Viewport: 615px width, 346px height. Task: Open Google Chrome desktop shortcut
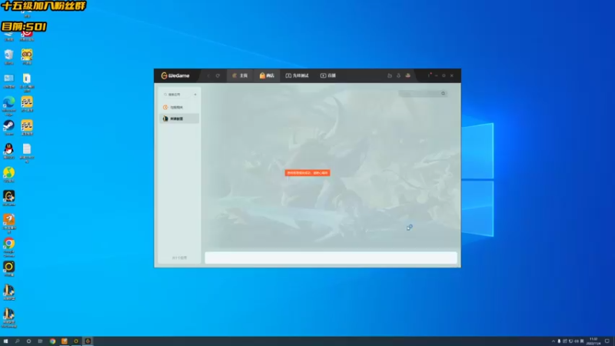[x=8, y=248]
